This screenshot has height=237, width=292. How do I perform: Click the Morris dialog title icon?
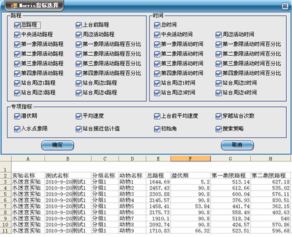pyautogui.click(x=14, y=6)
